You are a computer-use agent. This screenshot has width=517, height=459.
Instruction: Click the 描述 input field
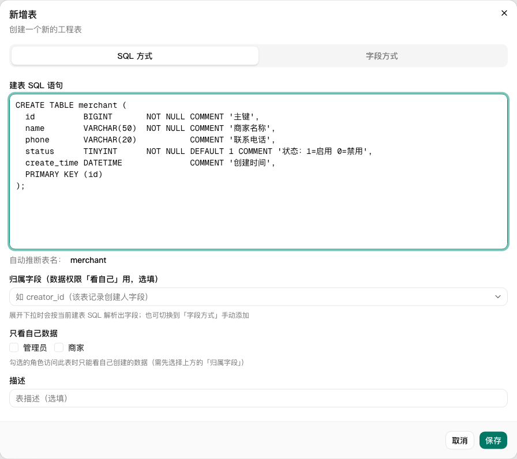pos(258,398)
